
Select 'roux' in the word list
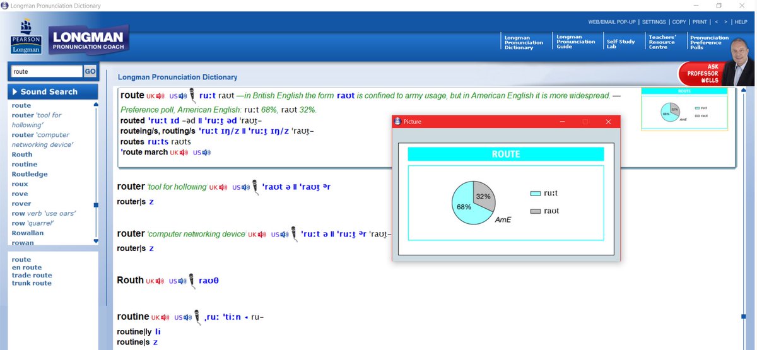[20, 184]
